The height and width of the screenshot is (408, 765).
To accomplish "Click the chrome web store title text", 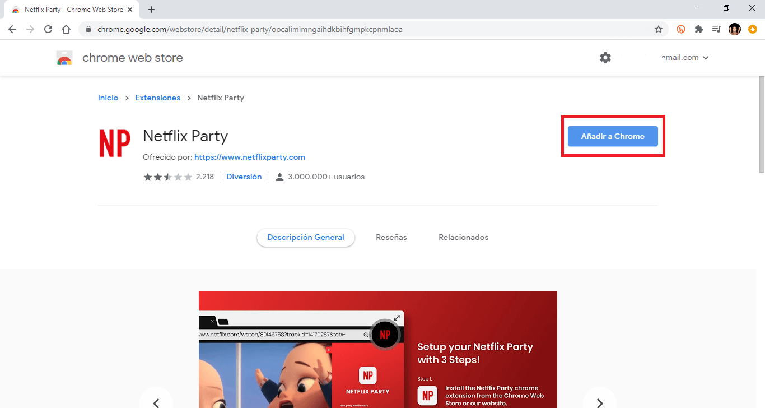I will (x=133, y=58).
